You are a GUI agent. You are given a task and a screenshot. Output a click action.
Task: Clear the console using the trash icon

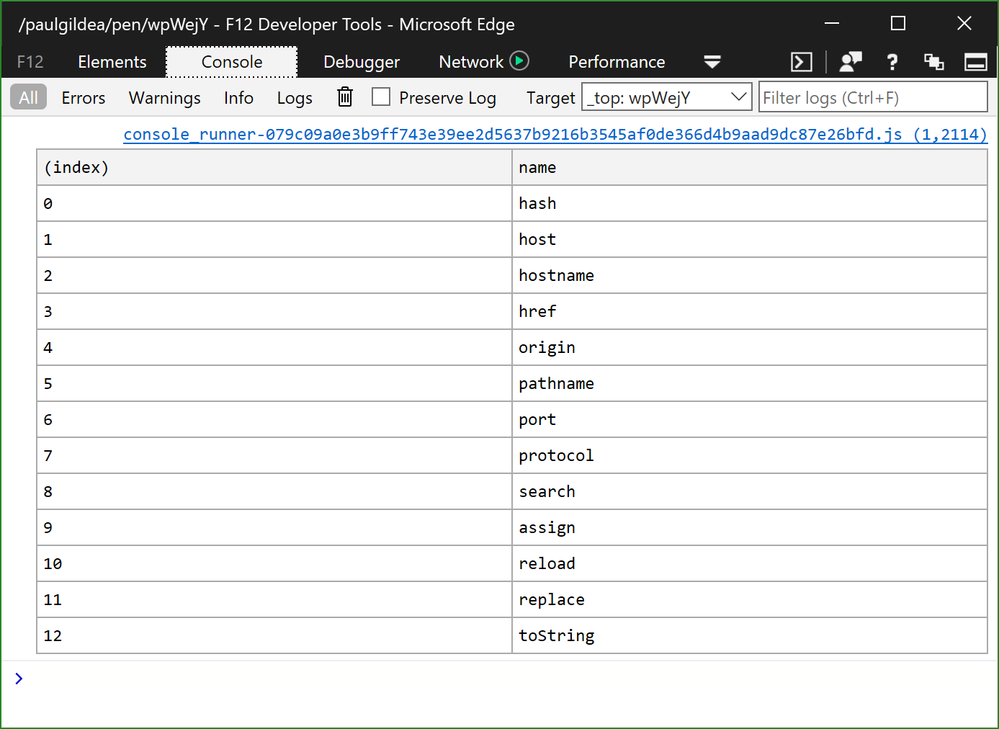coord(344,97)
